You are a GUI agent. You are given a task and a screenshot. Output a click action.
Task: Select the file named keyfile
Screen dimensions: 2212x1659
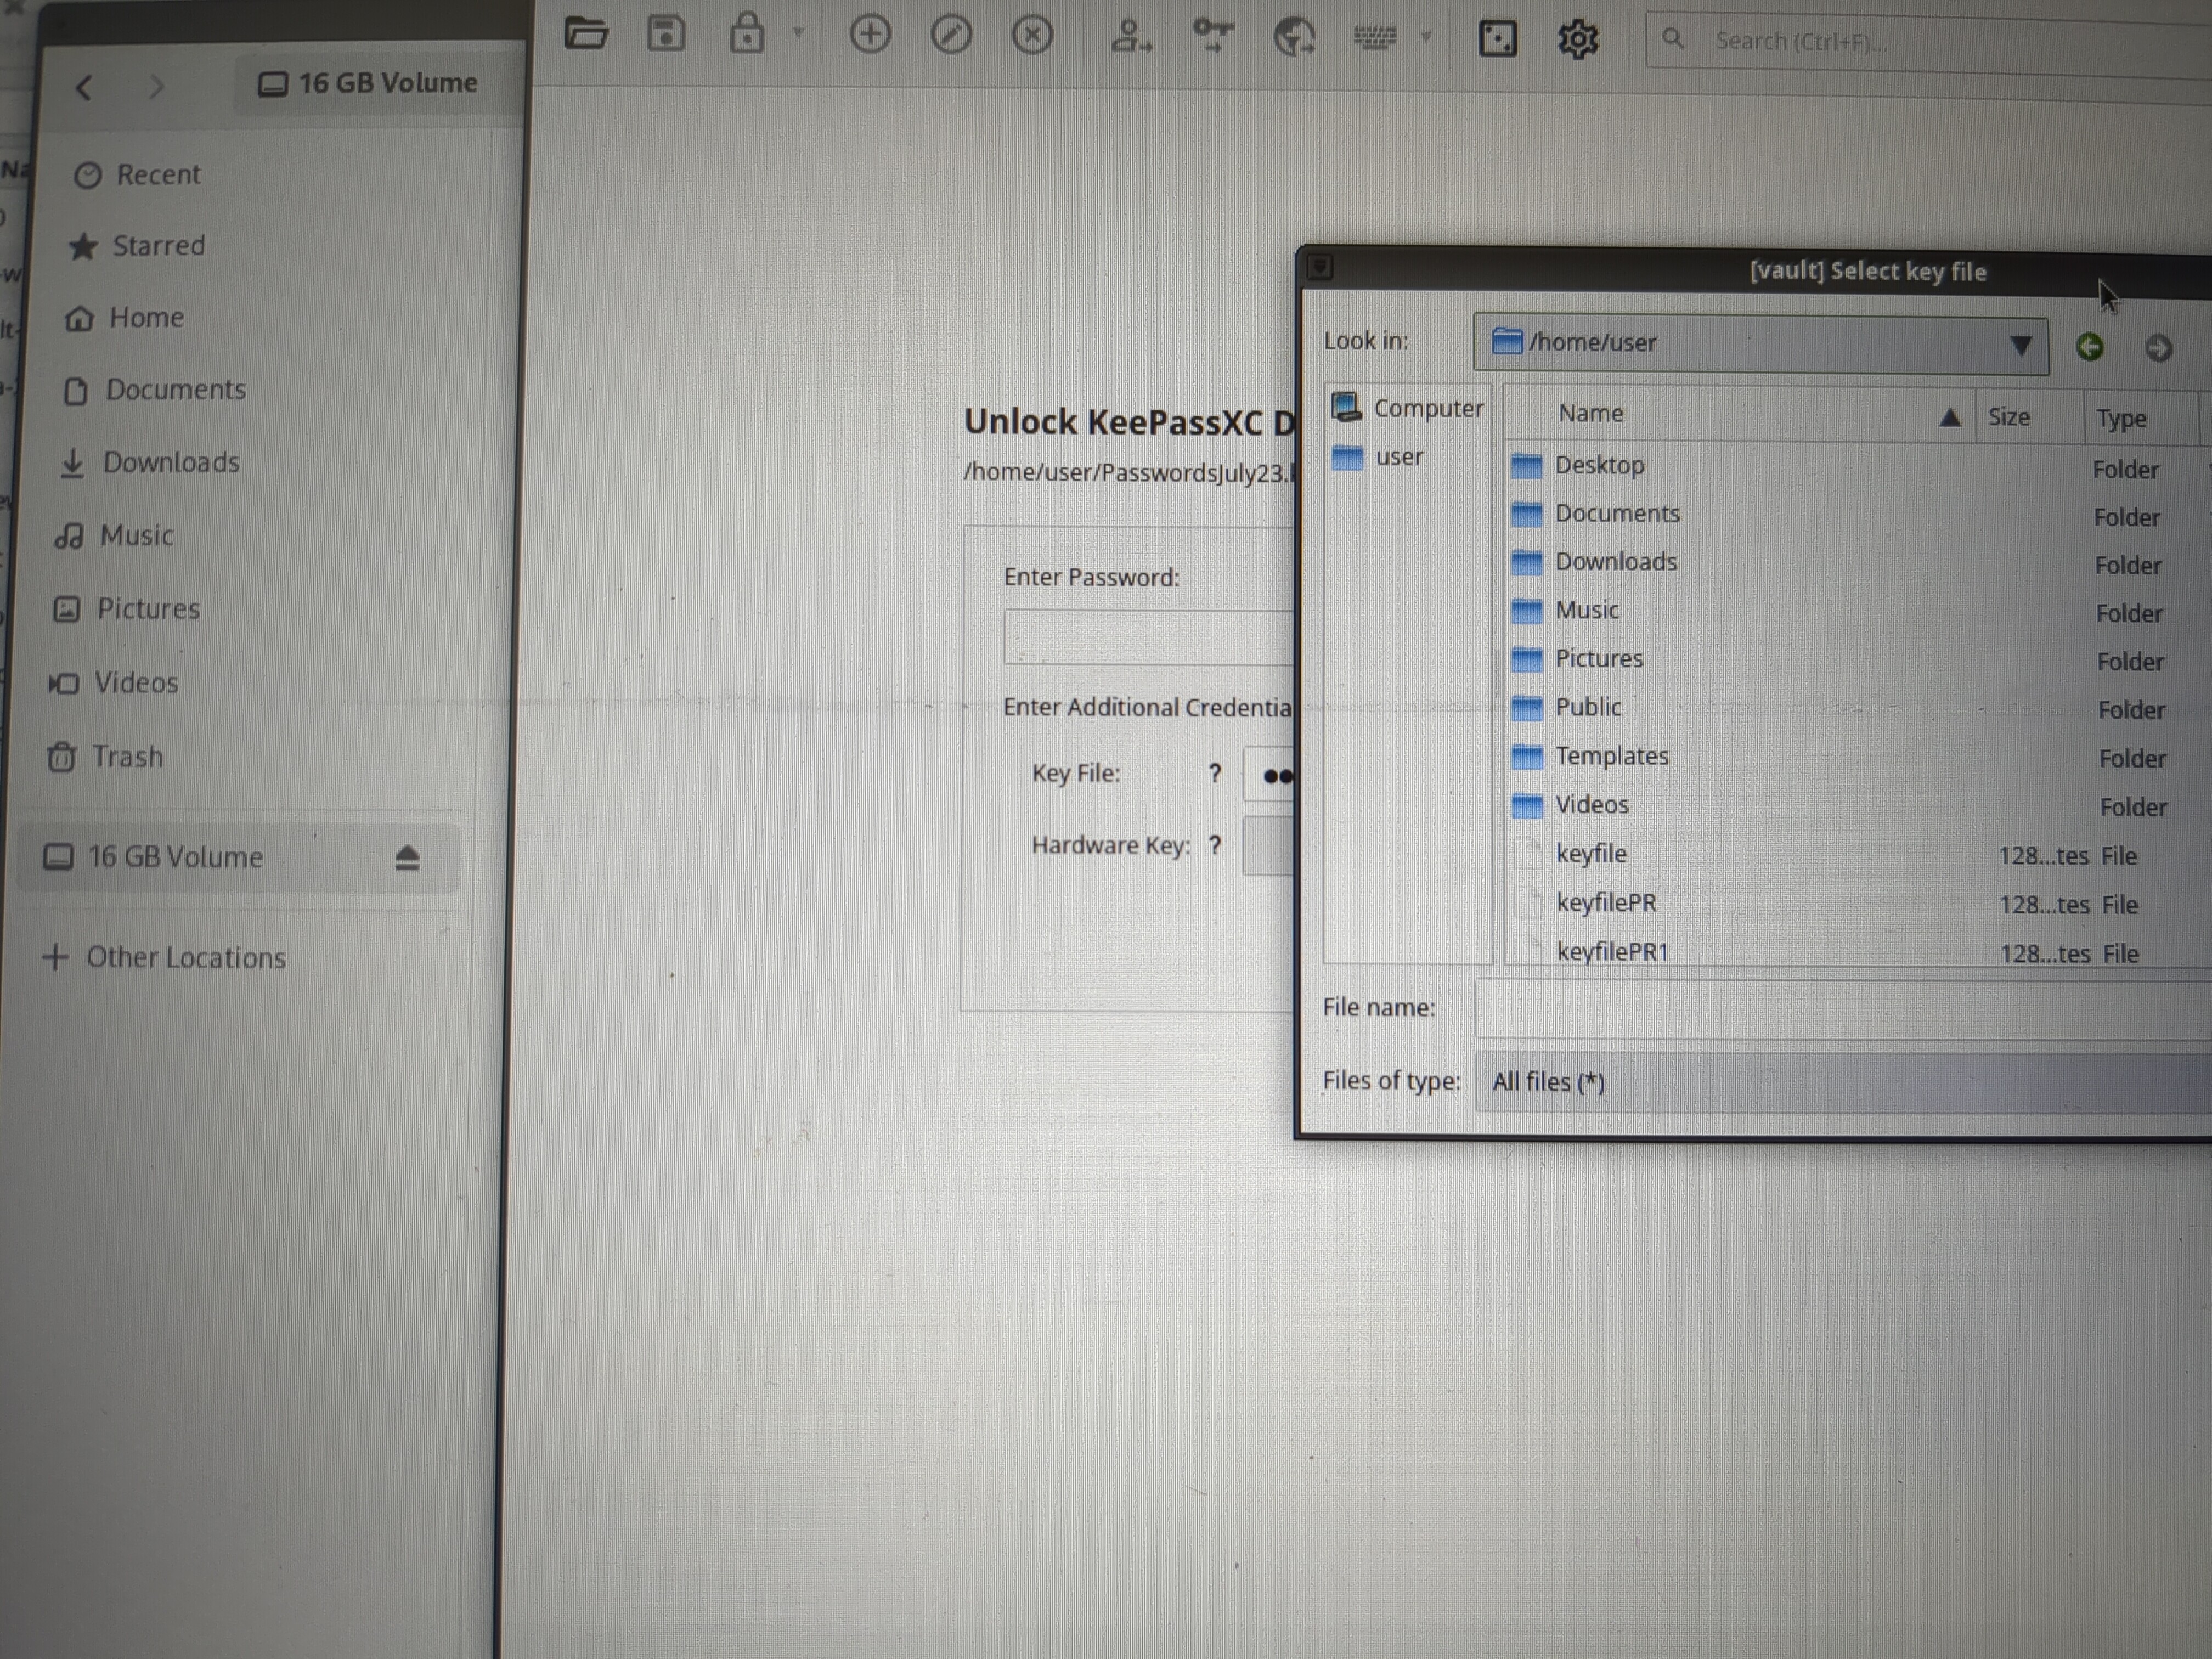pos(1858,855)
